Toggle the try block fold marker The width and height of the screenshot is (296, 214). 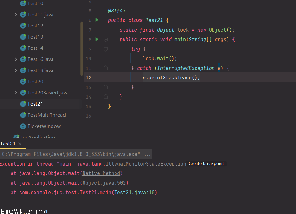pyautogui.click(x=106, y=49)
